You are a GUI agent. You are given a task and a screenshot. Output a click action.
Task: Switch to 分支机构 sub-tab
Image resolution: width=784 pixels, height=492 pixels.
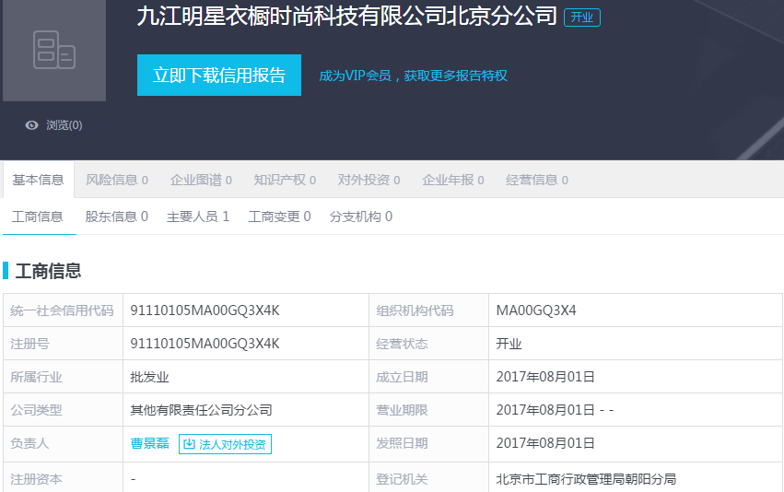pos(361,217)
